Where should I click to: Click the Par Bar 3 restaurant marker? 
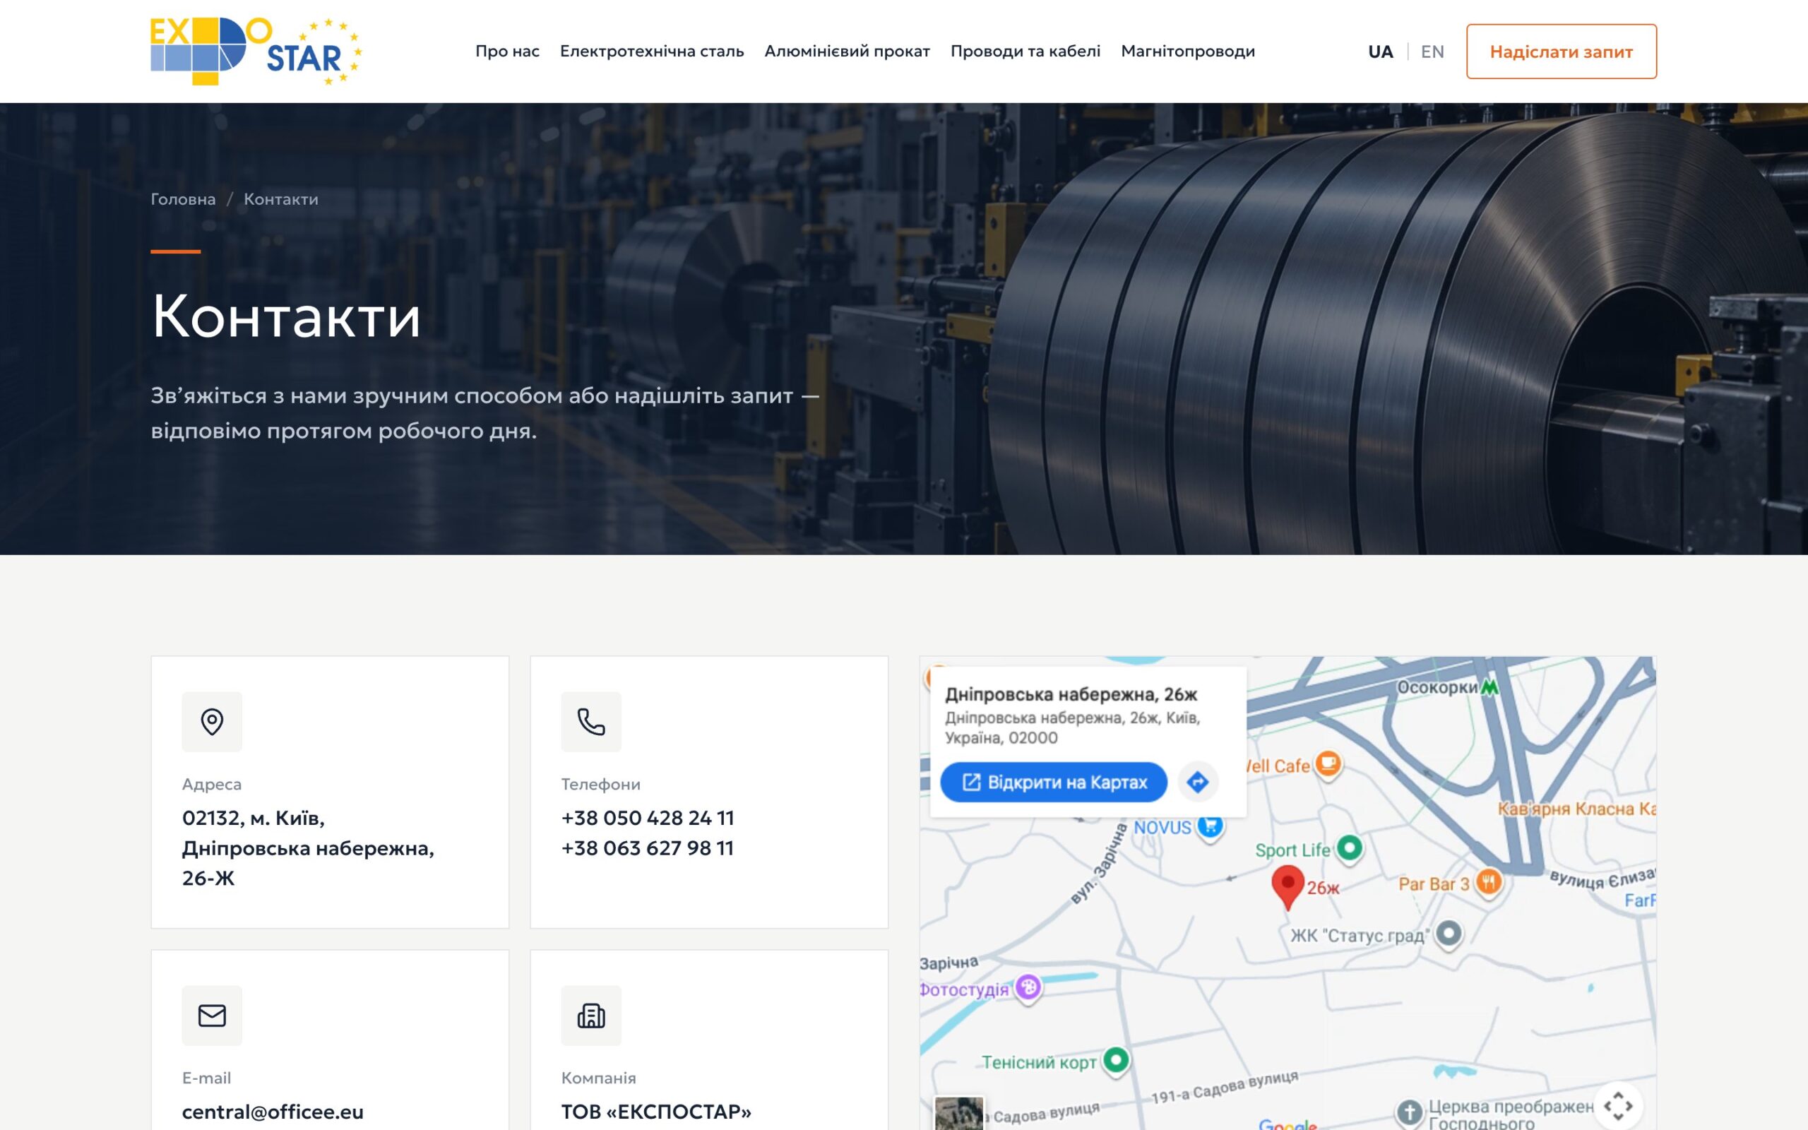pyautogui.click(x=1488, y=883)
